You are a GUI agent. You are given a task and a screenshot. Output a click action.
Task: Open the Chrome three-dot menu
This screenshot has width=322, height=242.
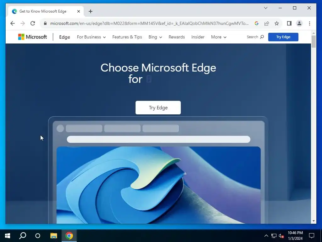click(x=309, y=23)
